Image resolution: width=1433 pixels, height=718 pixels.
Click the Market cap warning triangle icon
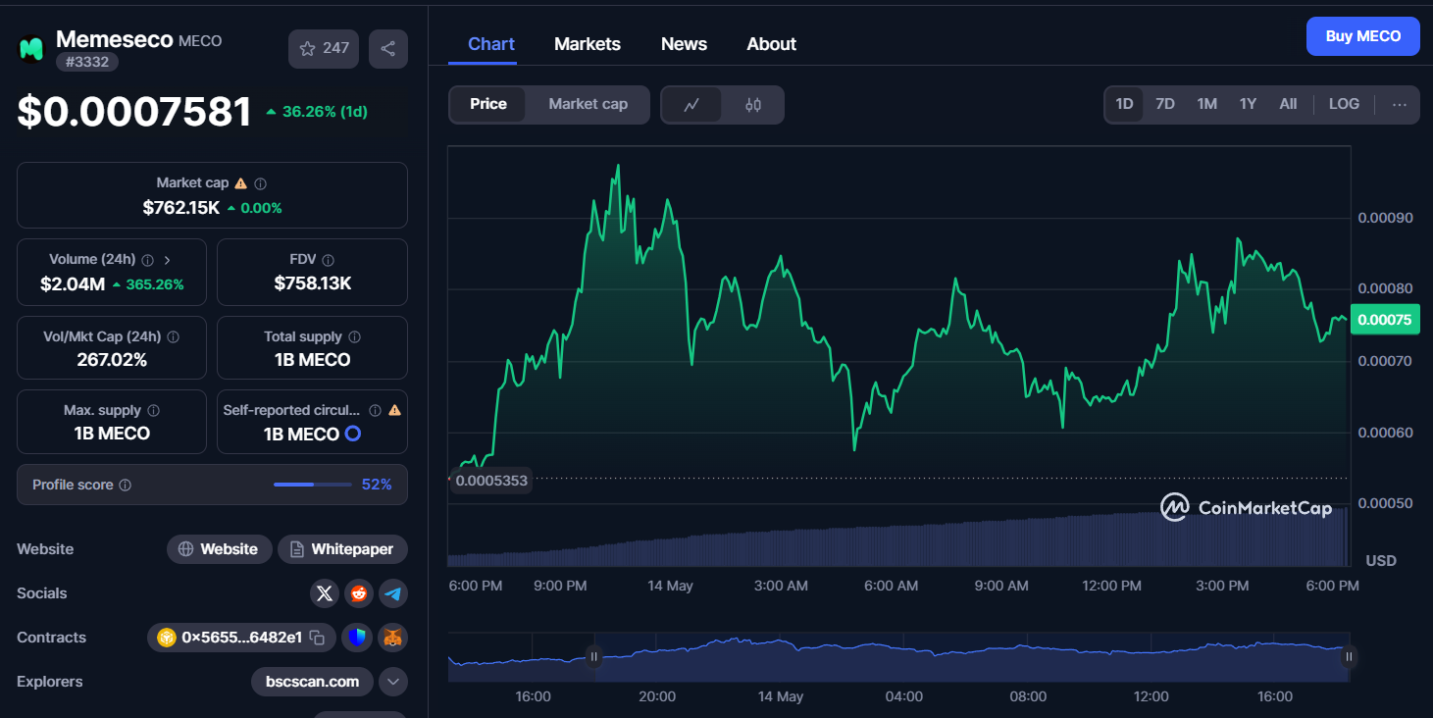(x=241, y=183)
